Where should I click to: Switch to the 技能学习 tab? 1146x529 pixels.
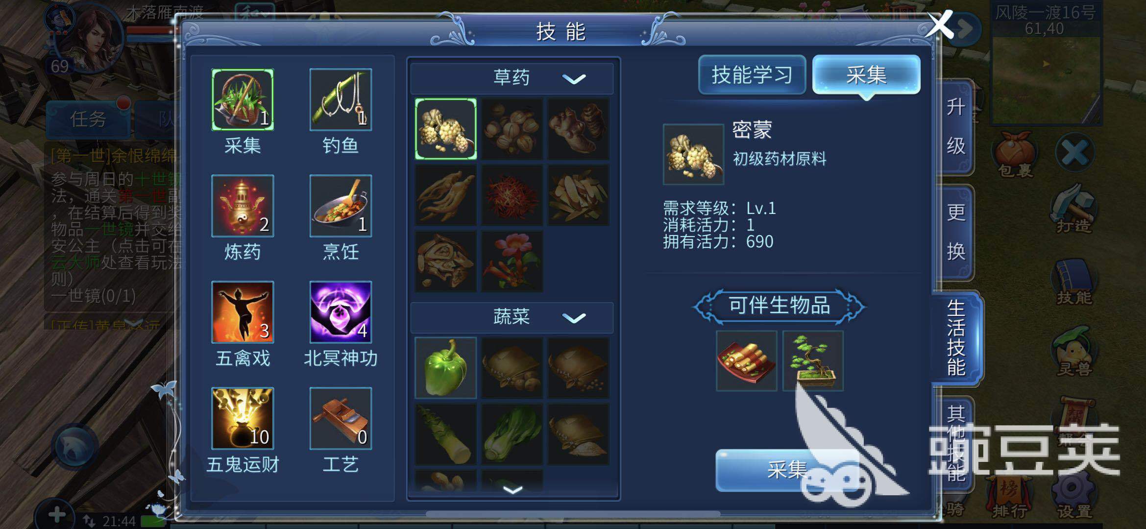tap(752, 75)
